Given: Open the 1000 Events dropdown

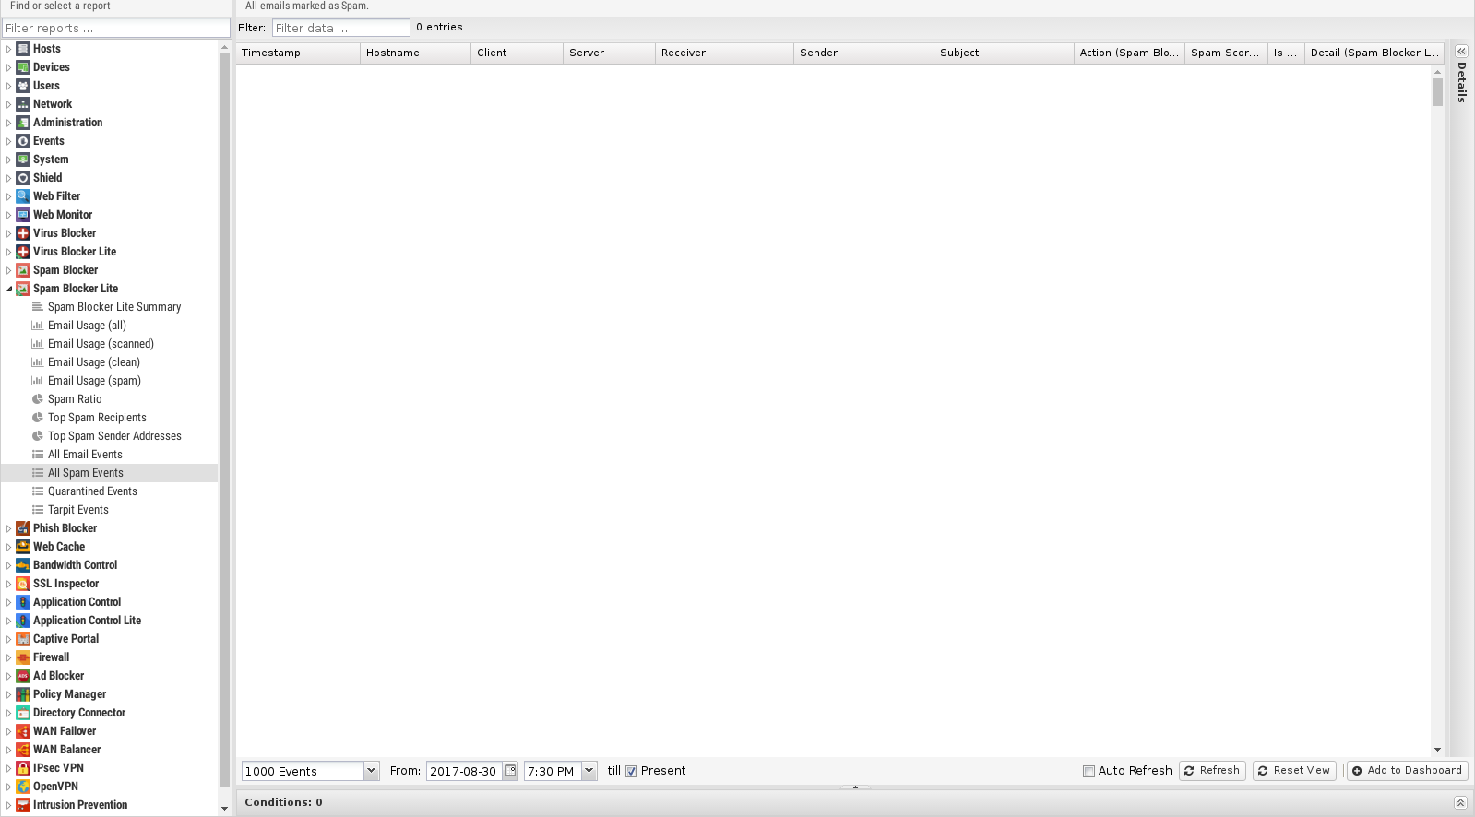Looking at the screenshot, I should point(371,771).
